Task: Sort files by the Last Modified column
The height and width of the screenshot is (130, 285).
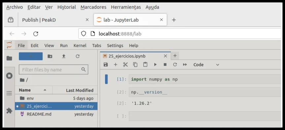Action: point(75,90)
